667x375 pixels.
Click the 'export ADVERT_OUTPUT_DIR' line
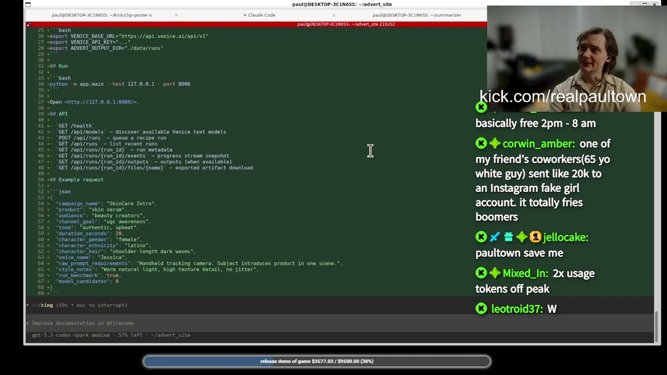click(x=106, y=48)
